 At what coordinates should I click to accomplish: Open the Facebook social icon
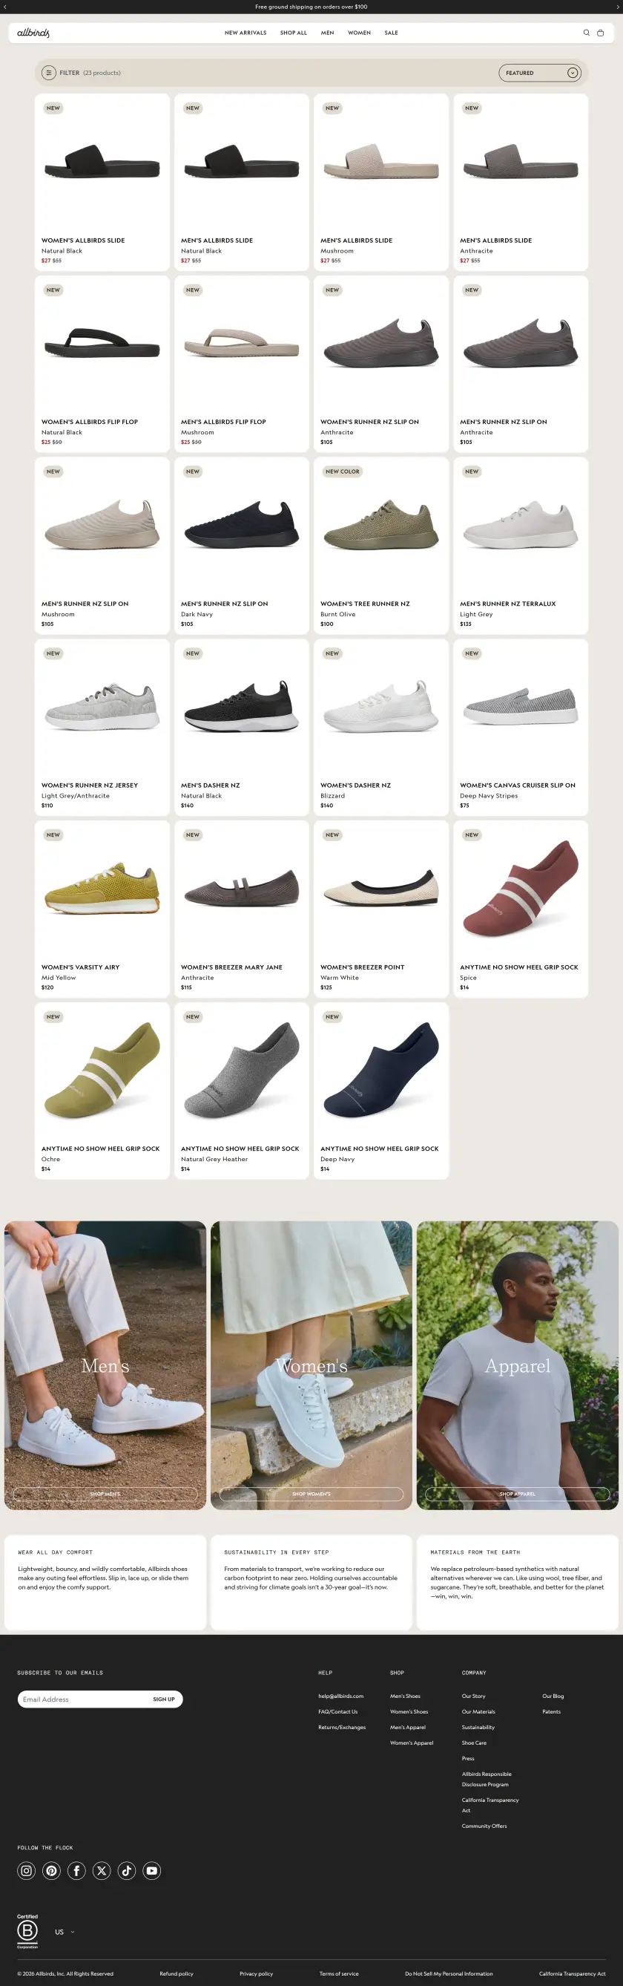click(x=76, y=1870)
